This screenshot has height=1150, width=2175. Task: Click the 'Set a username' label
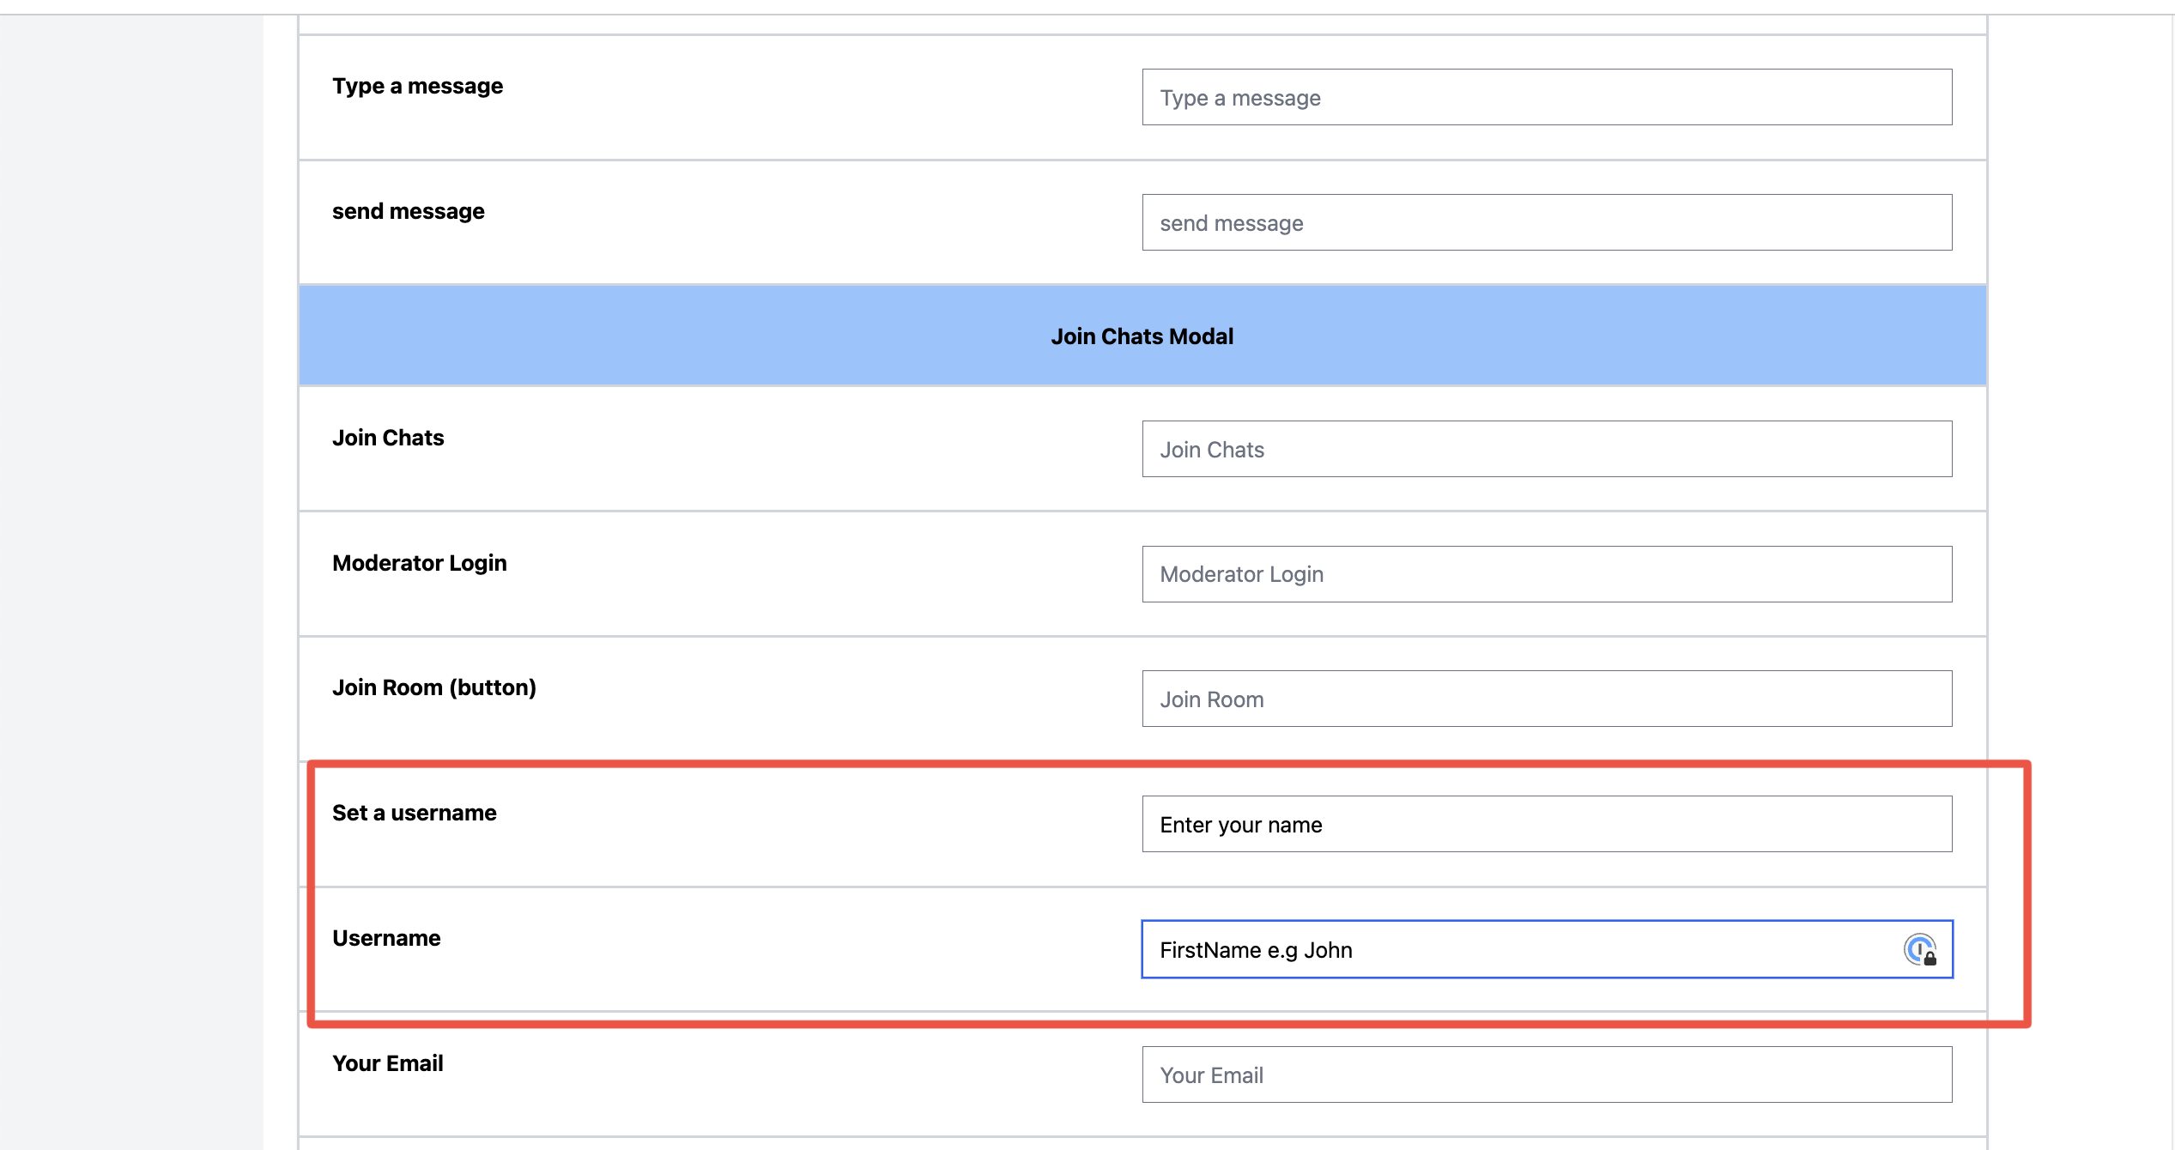click(415, 813)
